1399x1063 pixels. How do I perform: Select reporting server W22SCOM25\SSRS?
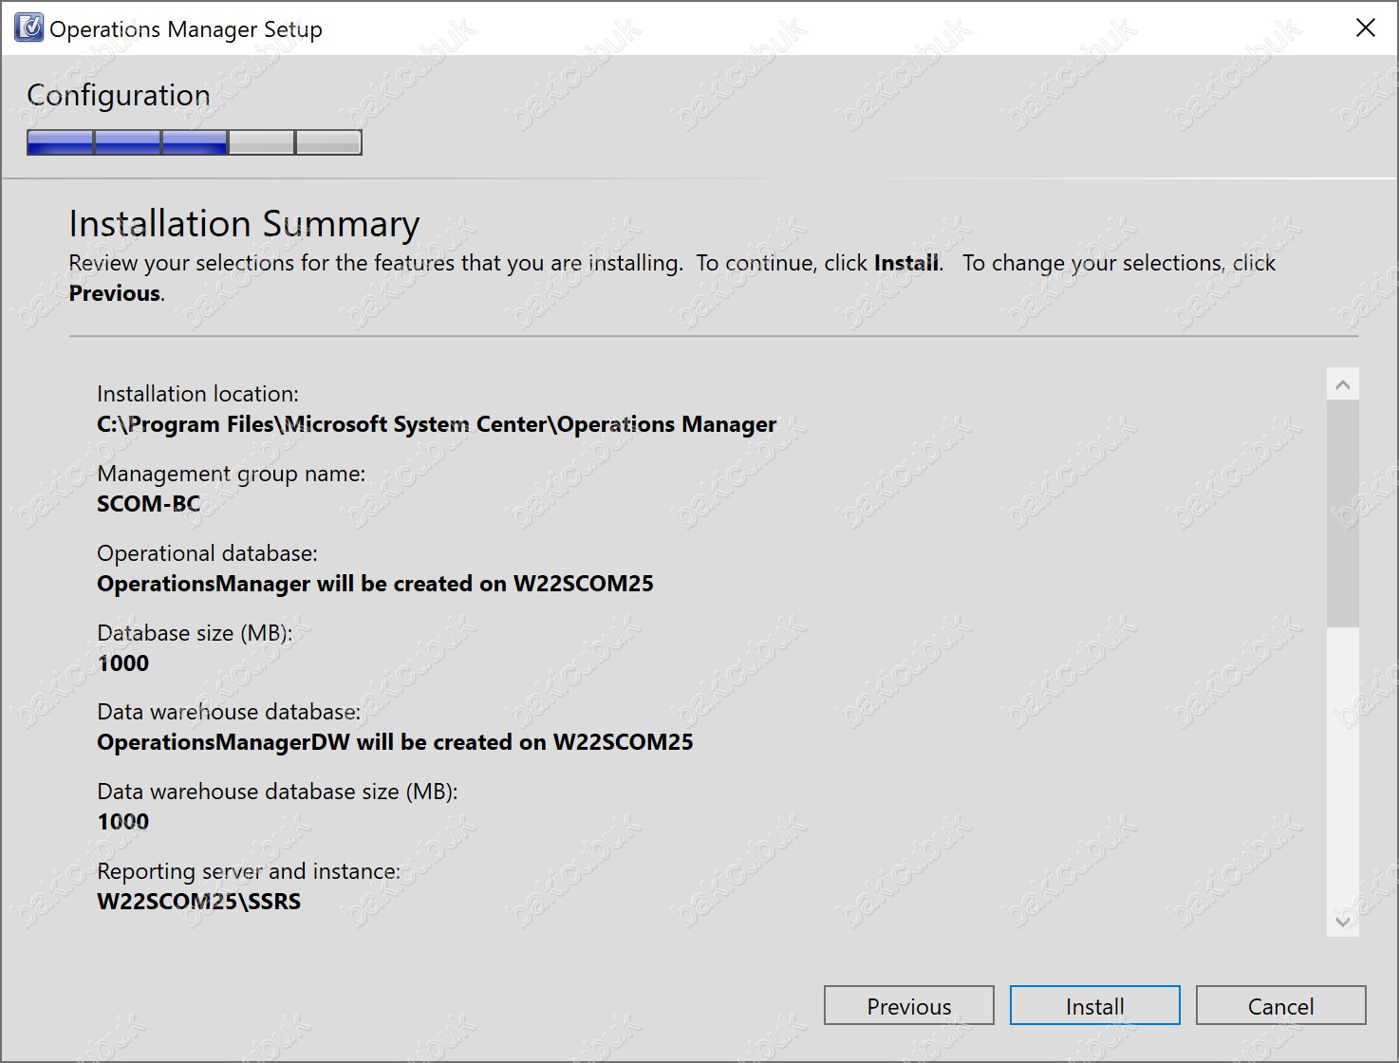pos(199,902)
